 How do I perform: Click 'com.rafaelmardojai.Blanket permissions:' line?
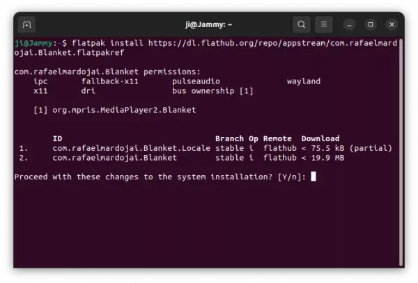[x=107, y=72]
